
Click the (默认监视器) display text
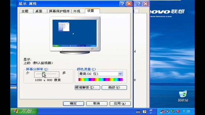43,63
